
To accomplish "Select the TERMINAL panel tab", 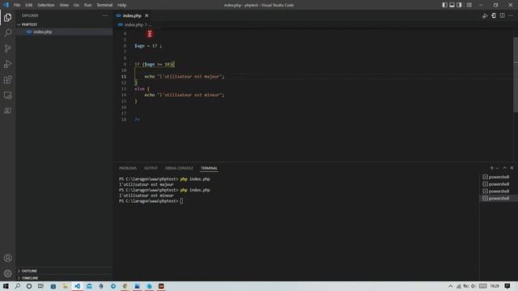I will pyautogui.click(x=209, y=168).
